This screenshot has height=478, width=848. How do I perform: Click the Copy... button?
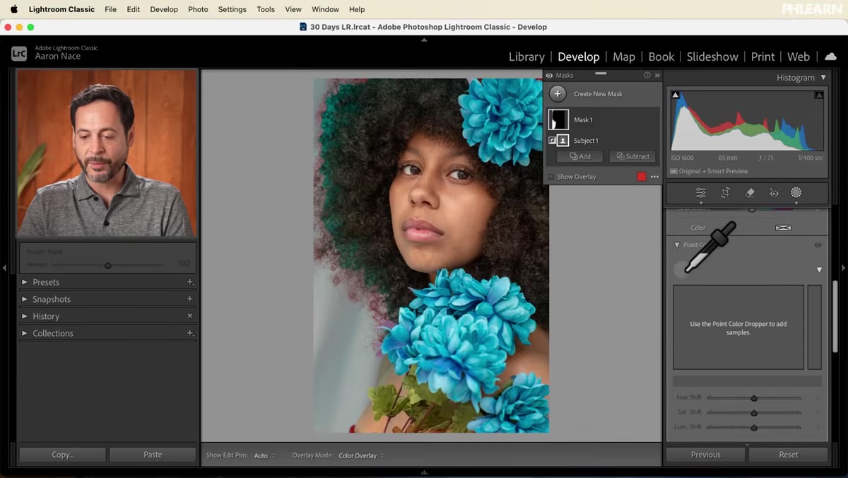pos(62,455)
